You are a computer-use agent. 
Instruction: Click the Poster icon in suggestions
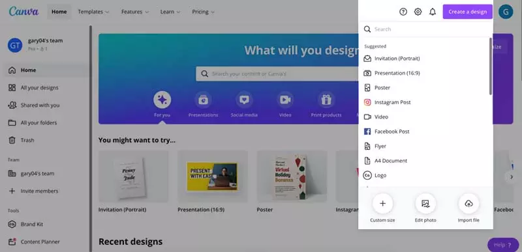[x=367, y=88]
